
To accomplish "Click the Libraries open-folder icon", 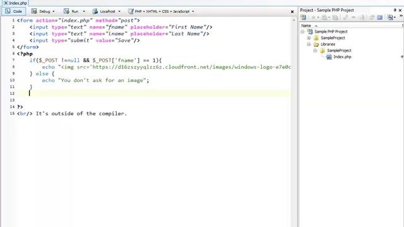I will coord(316,44).
